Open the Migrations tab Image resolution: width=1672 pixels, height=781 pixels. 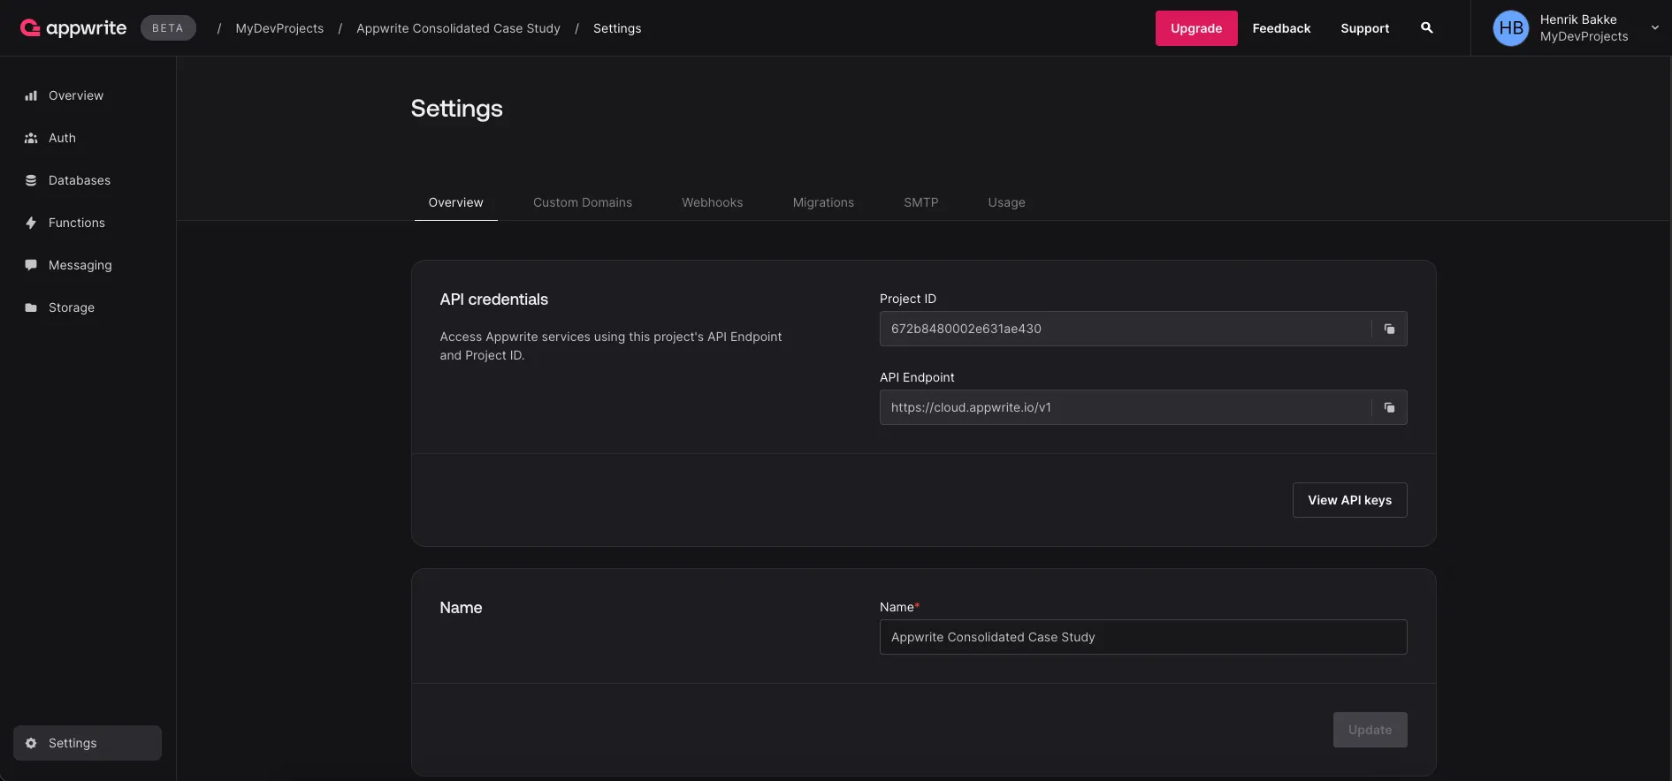pyautogui.click(x=823, y=202)
